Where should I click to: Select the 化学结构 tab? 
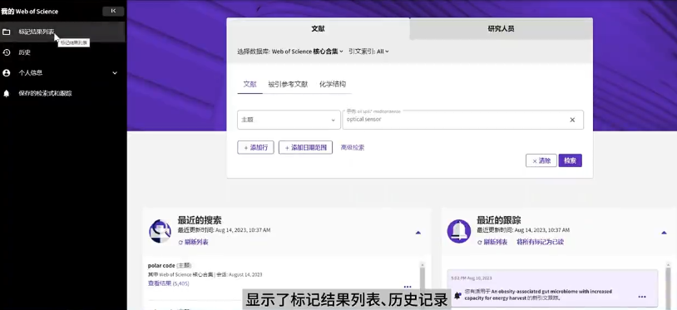pyautogui.click(x=333, y=84)
